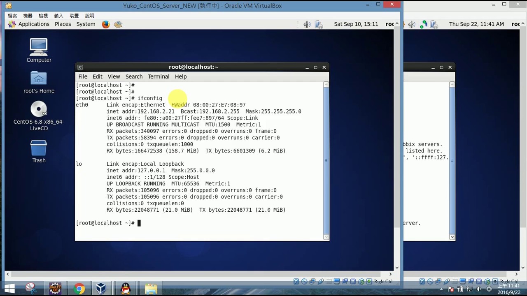Screen dimensions: 527x296
Task: Click the network icon in the right VM panel
Action: click(x=423, y=24)
